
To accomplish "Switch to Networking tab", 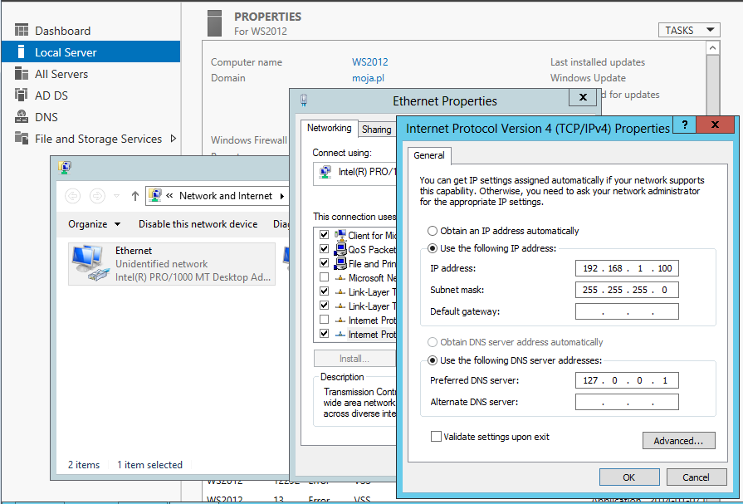I will click(330, 128).
